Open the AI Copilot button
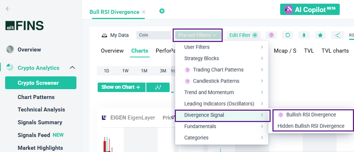Screen dimensions: 354x152 [x=310, y=9]
